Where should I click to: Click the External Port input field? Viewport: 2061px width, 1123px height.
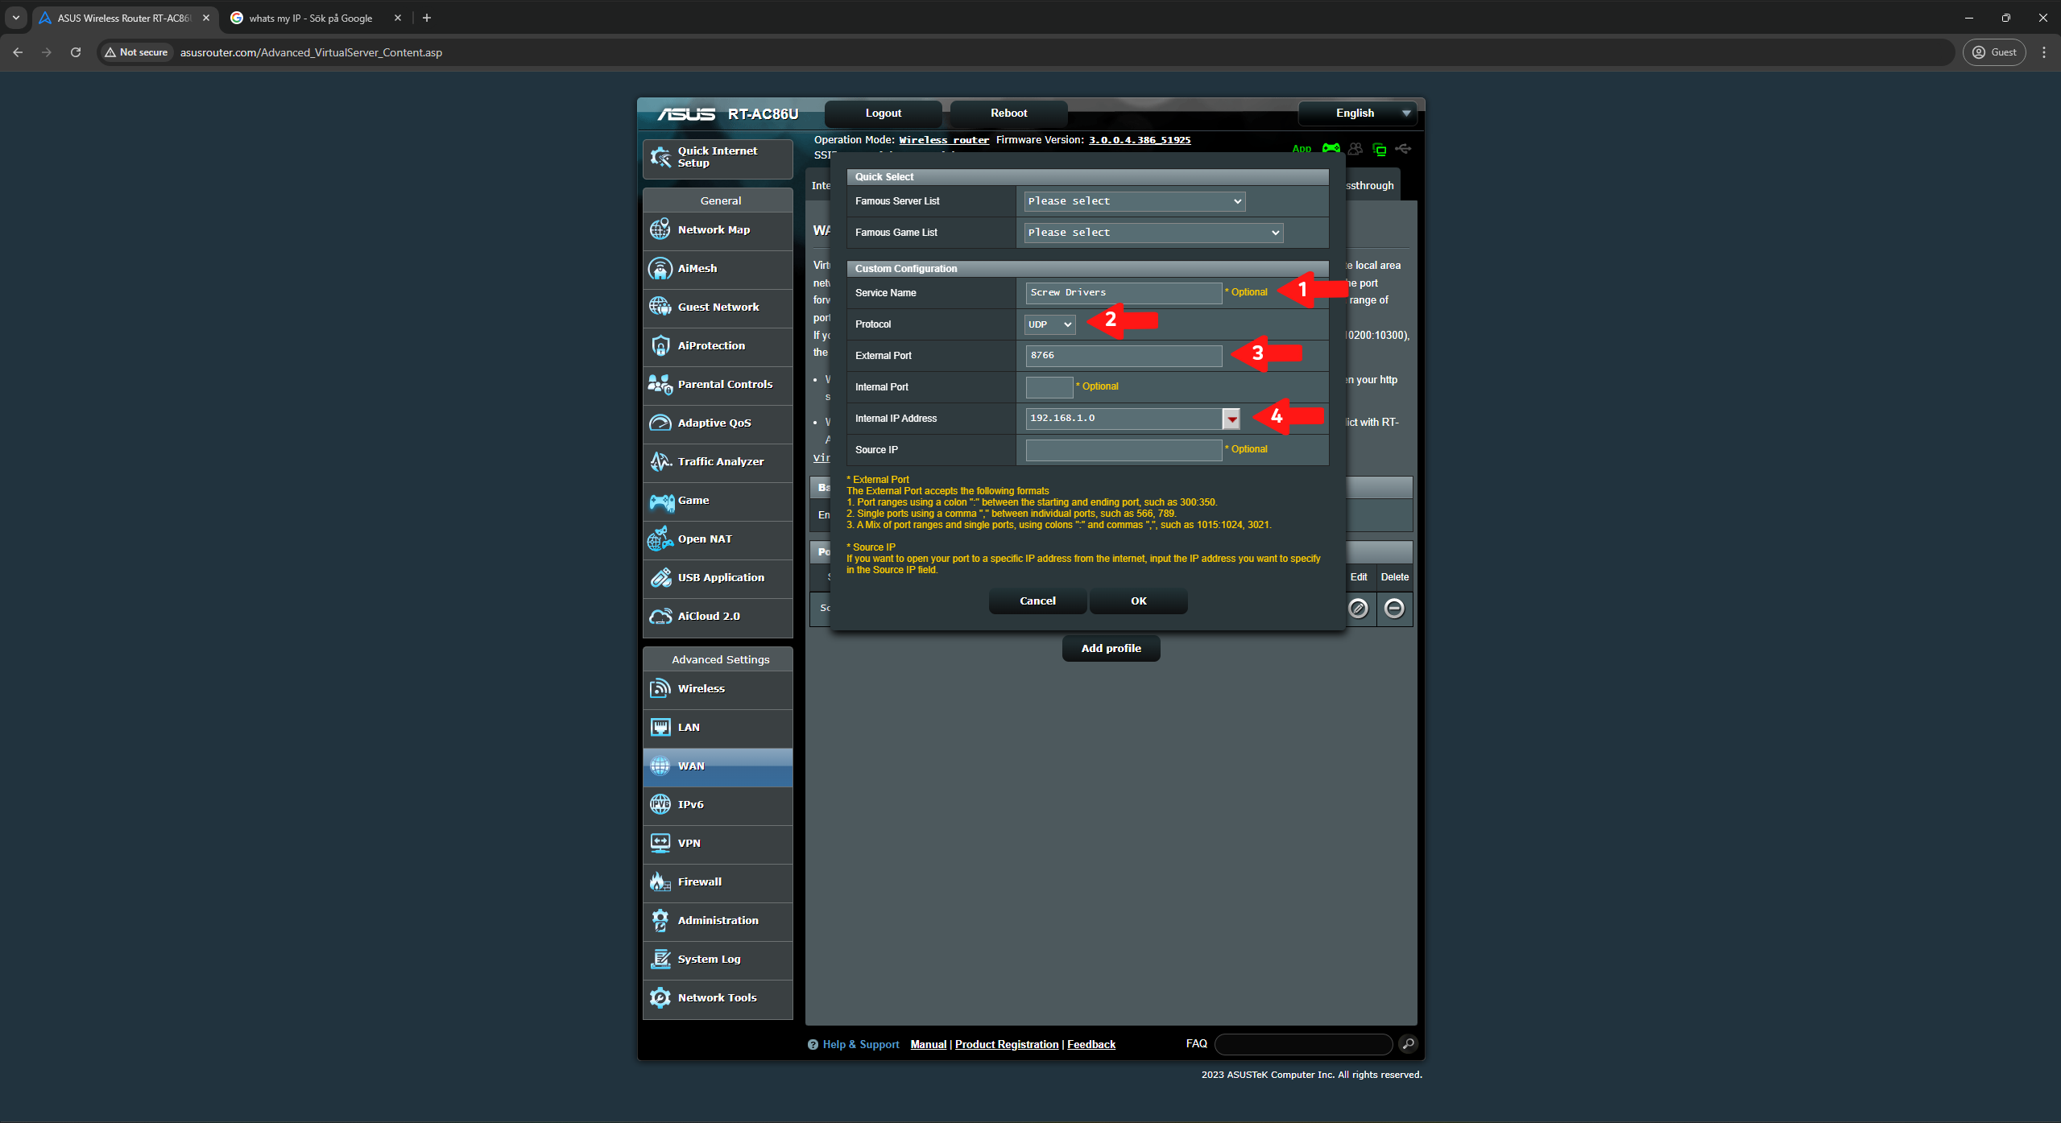pyautogui.click(x=1124, y=356)
